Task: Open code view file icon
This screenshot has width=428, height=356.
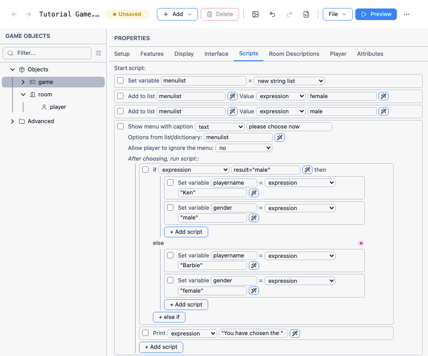Action: [x=306, y=14]
